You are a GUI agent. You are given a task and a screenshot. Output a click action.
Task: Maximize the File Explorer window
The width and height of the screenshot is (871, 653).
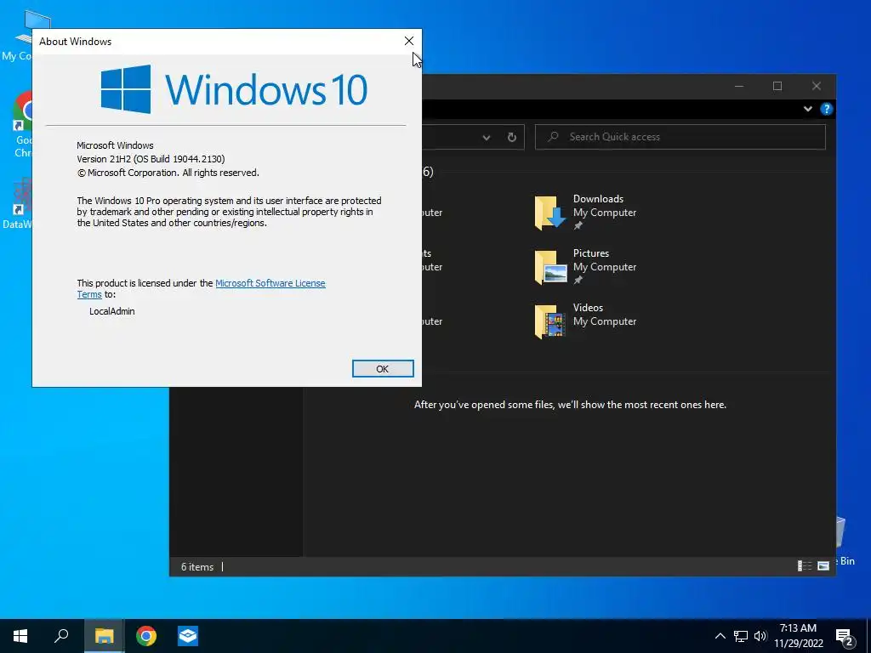[x=777, y=86]
